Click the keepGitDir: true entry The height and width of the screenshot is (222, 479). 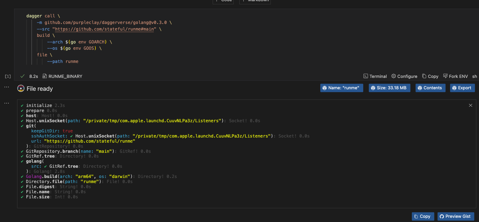[52, 131]
